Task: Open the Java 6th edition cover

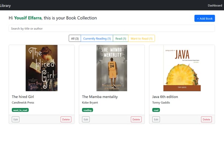Action: point(182,68)
